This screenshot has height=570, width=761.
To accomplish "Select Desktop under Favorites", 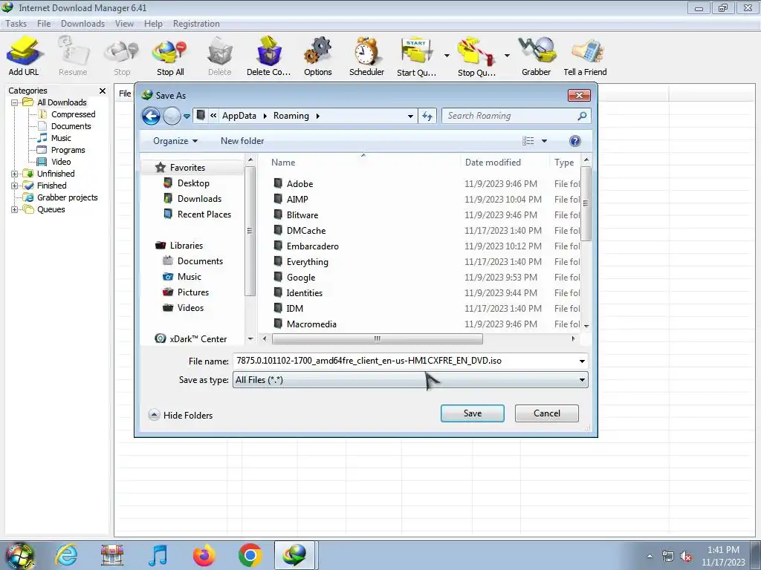I will pos(193,183).
